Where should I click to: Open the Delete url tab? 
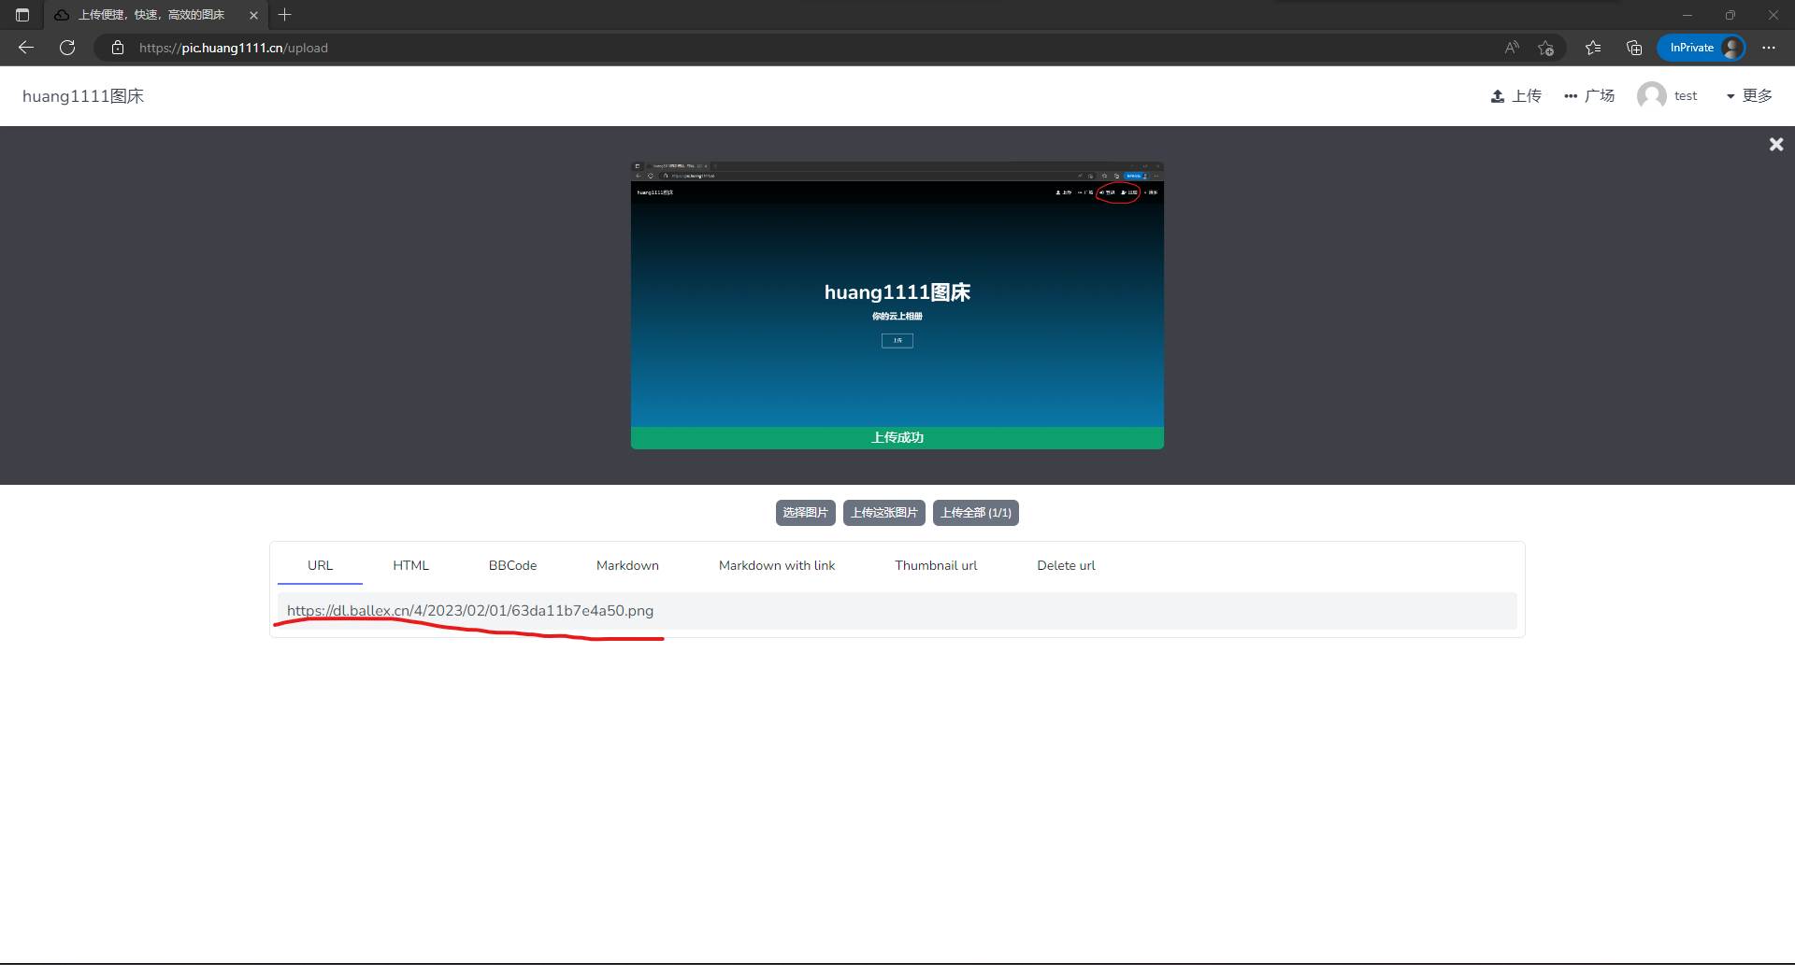(1066, 565)
